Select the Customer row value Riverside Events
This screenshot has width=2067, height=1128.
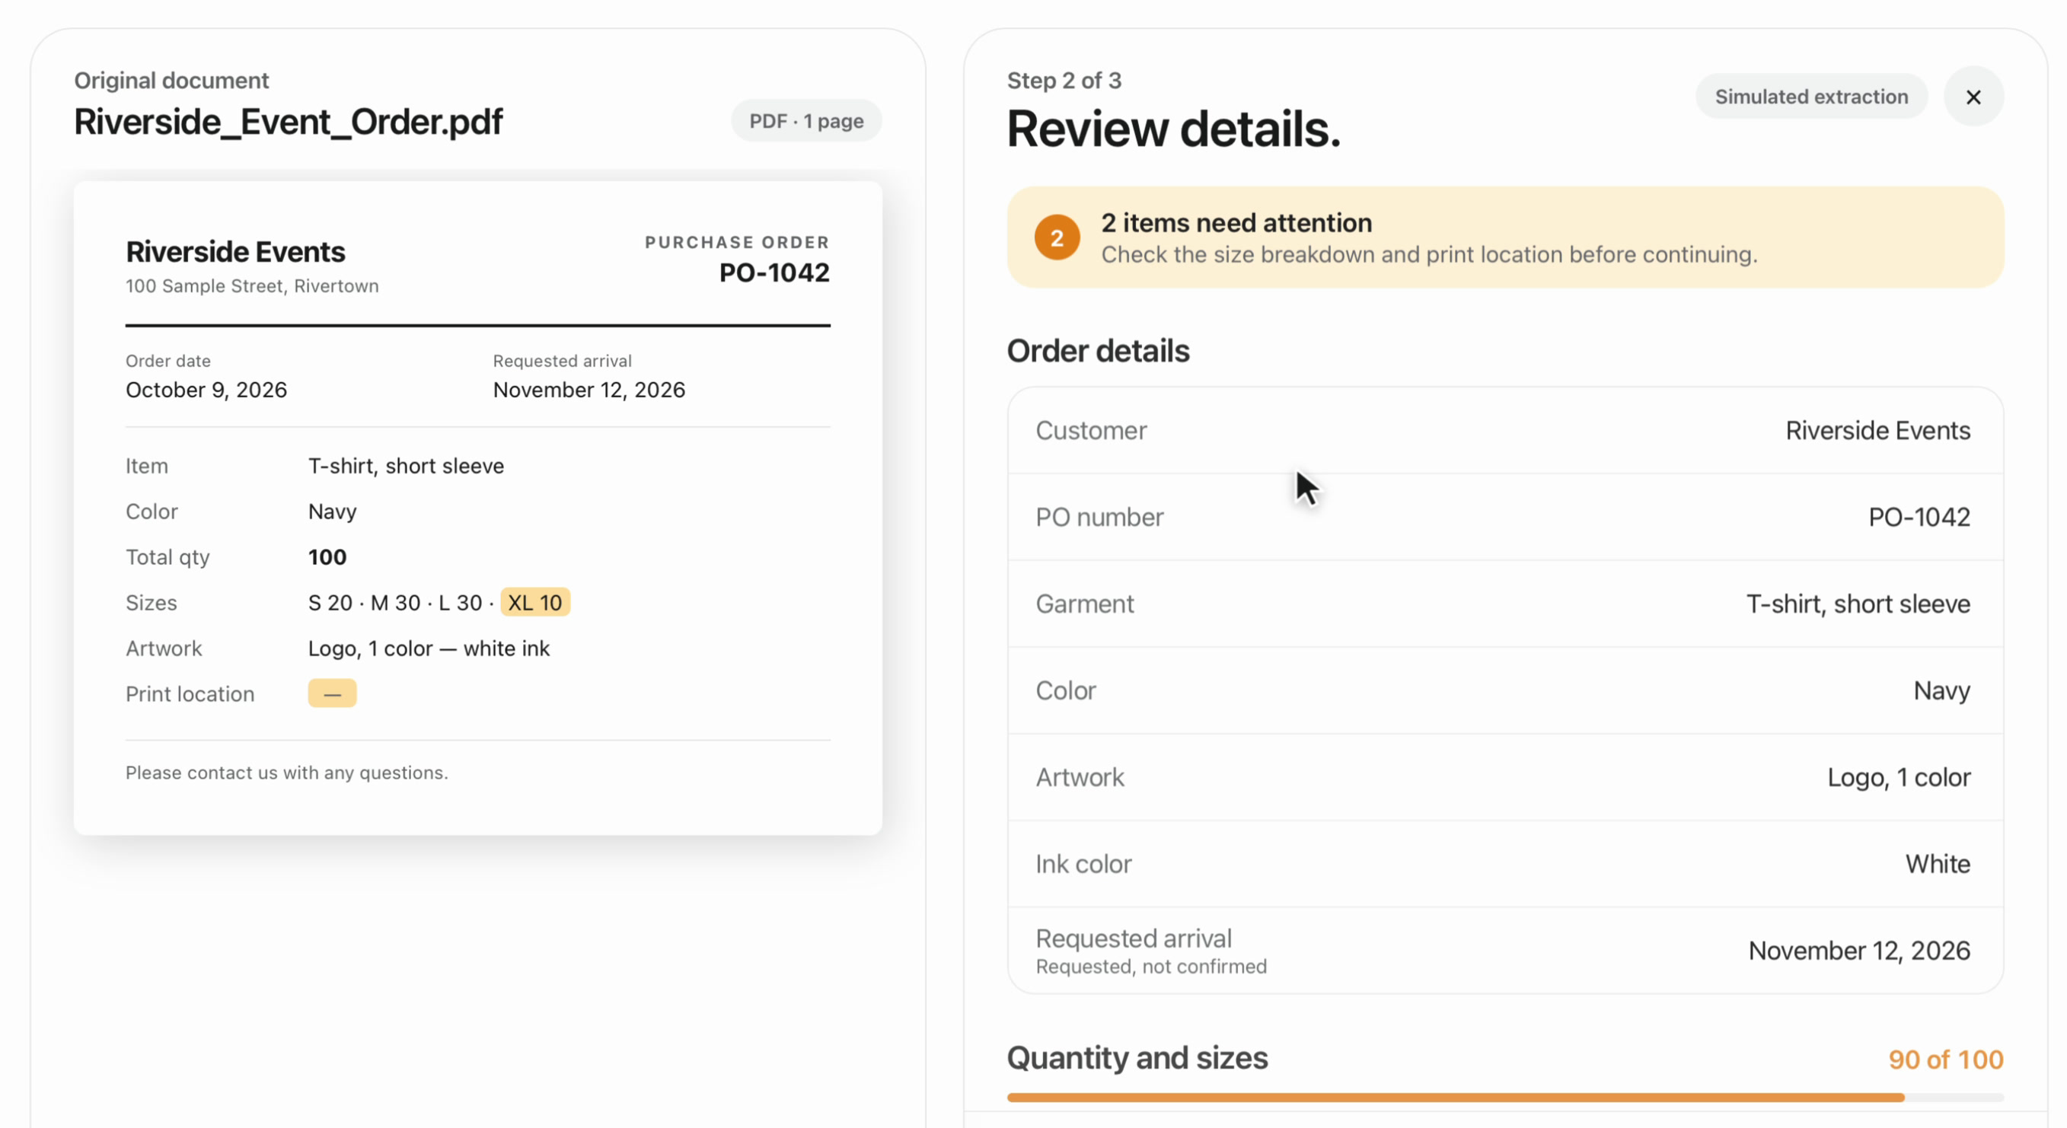coord(1877,431)
